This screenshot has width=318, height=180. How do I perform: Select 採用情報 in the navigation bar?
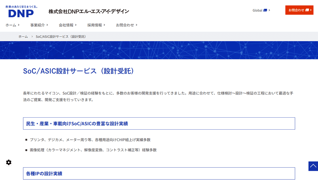(x=95, y=25)
